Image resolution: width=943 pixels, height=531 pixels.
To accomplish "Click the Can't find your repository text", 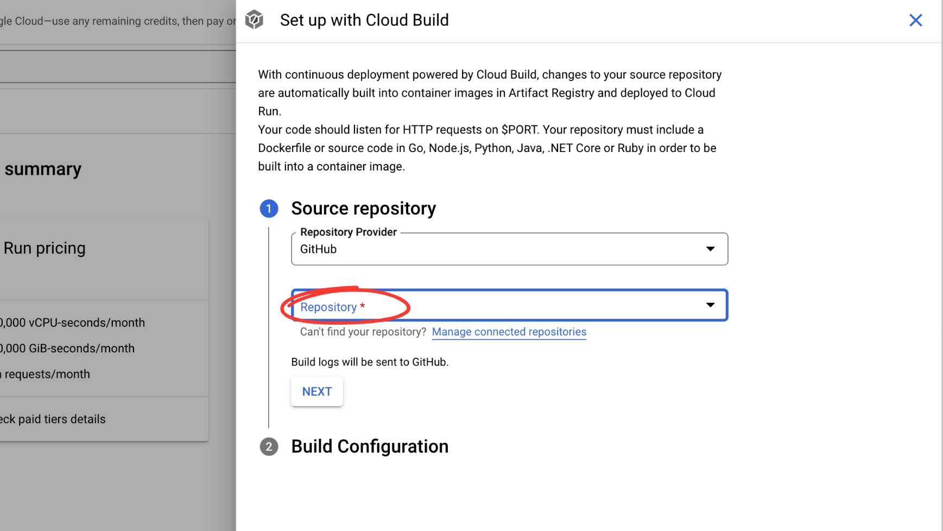I will [362, 331].
